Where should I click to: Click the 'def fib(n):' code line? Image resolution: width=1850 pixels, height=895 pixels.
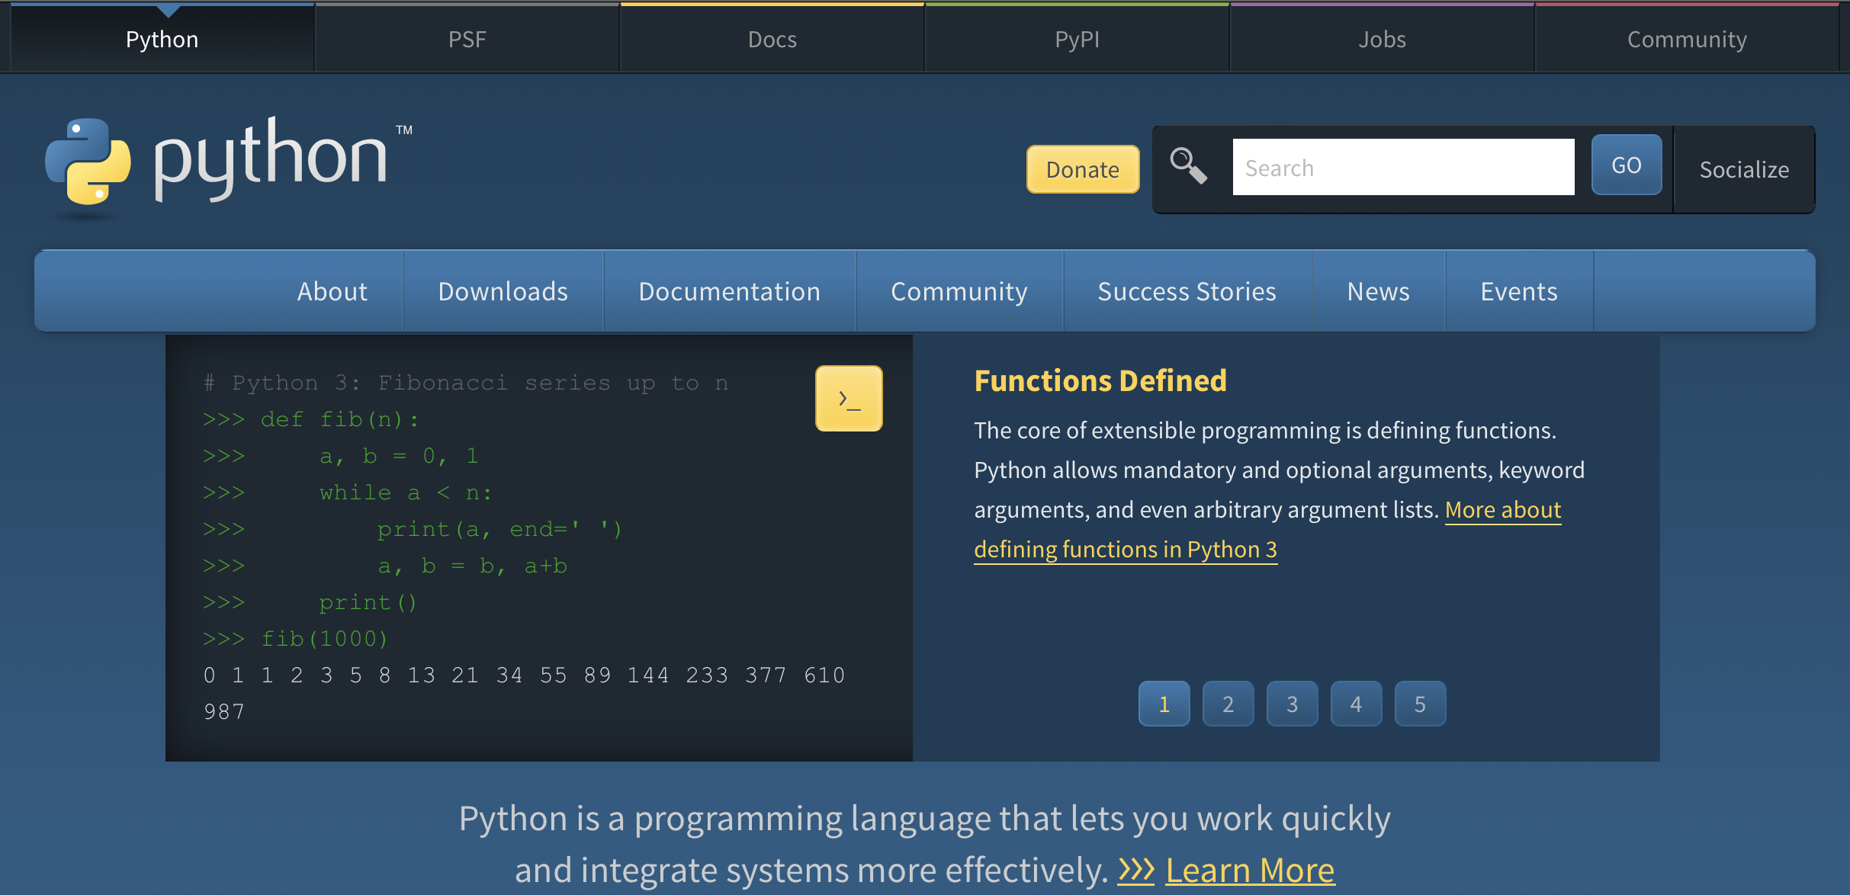coord(311,419)
